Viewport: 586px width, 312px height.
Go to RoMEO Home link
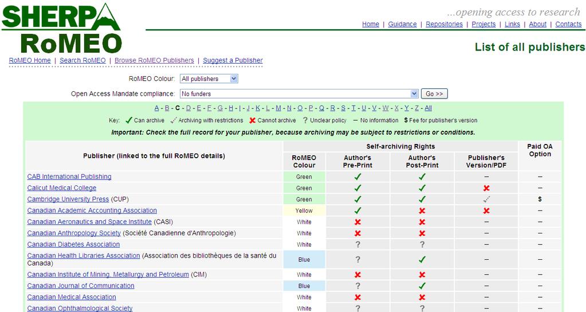(30, 60)
